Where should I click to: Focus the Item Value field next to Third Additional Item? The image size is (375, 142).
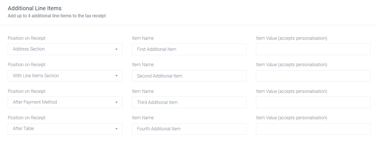(313, 102)
